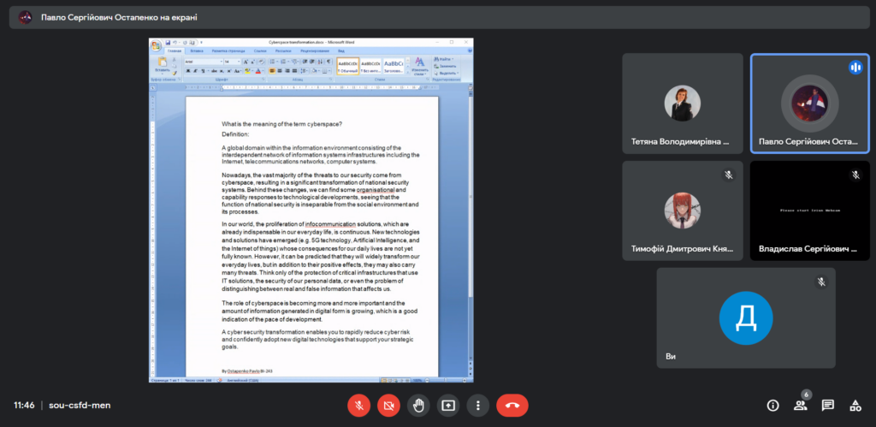Screen dimensions: 876x427
Task: Click the Владислав Сергійович video tile
Action: tap(809, 211)
